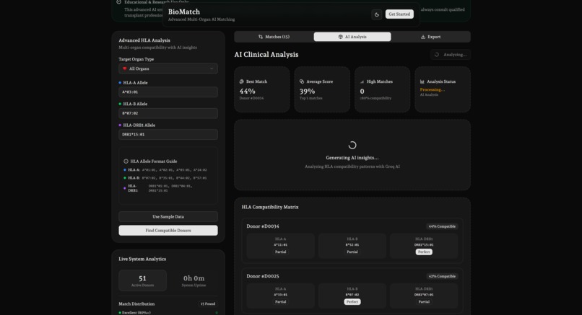
Task: Click the Get Started button
Action: point(399,14)
